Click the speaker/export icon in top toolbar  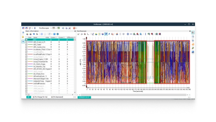pyautogui.click(x=63, y=28)
